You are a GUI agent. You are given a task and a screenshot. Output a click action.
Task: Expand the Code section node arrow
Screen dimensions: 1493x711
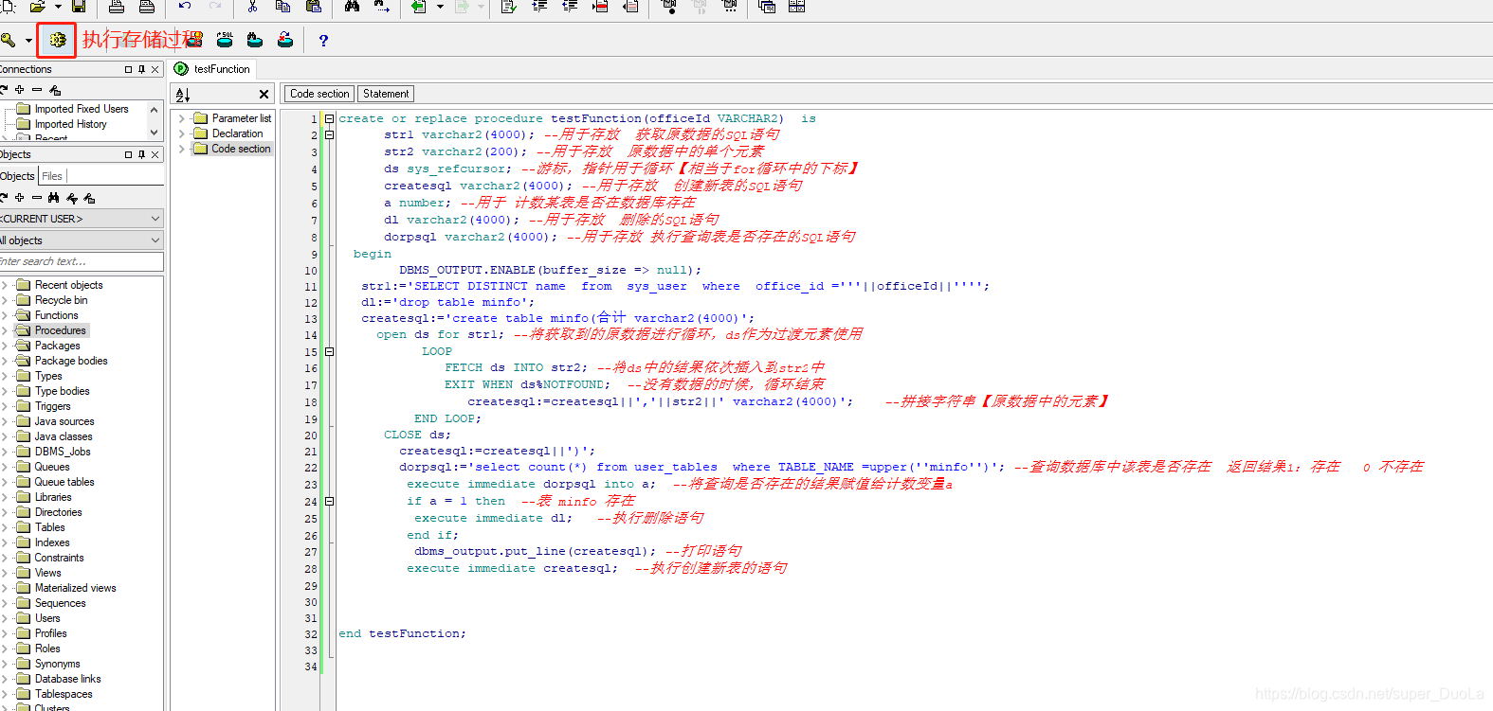tap(181, 149)
